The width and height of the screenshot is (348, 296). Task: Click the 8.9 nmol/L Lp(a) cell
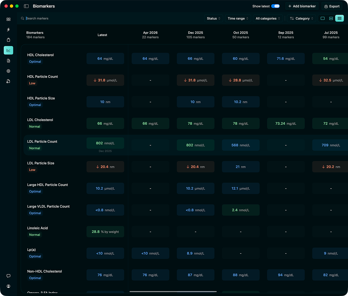click(x=196, y=253)
